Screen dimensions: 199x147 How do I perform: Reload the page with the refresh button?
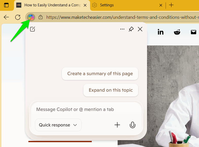tap(18, 17)
